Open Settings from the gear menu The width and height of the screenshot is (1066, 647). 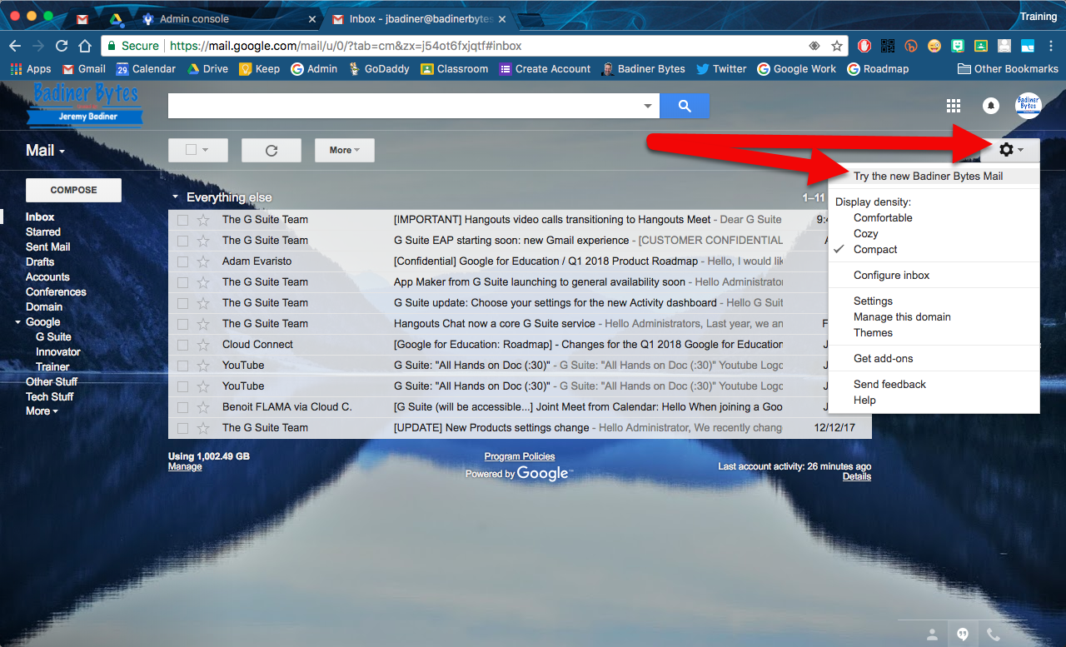(873, 301)
